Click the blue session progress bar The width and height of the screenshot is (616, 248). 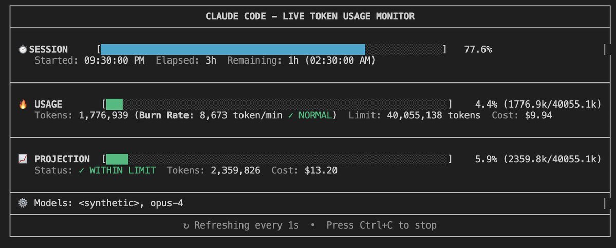pyautogui.click(x=232, y=50)
